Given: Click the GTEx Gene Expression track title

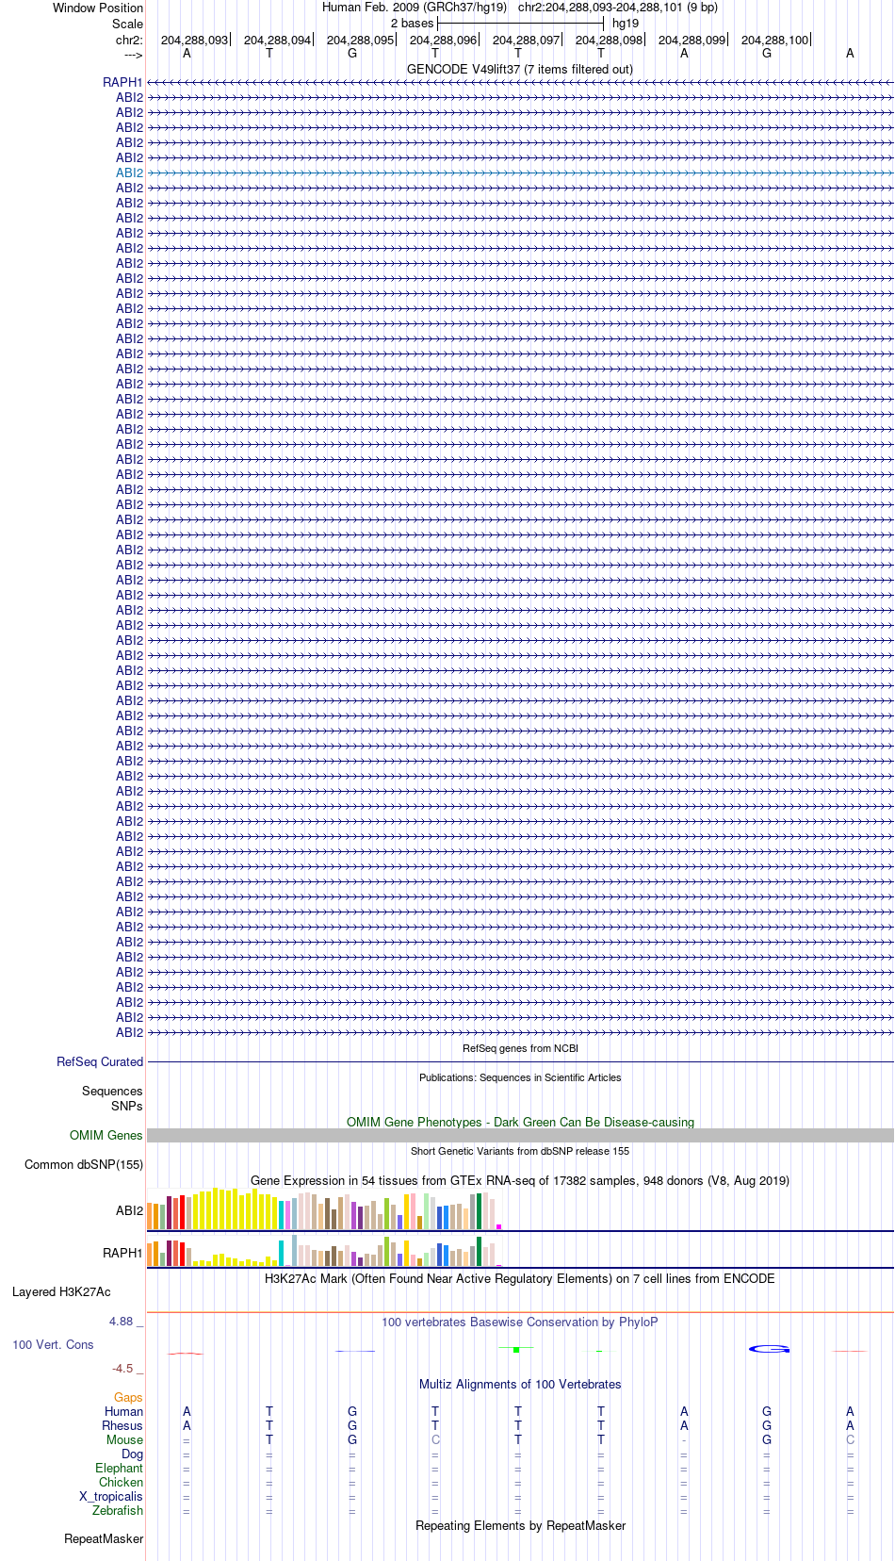Looking at the screenshot, I should 520,1180.
